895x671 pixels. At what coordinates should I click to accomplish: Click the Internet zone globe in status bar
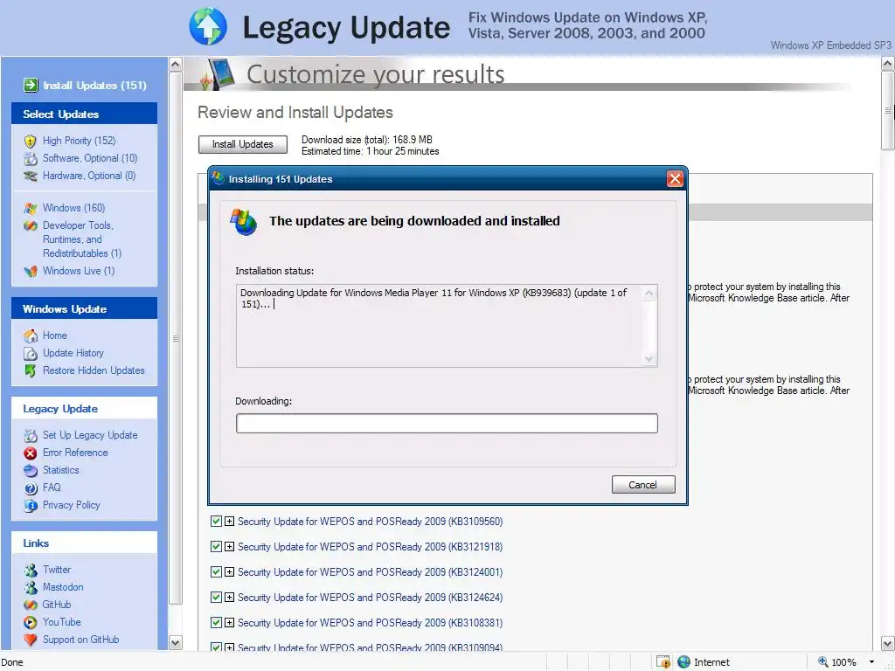[683, 662]
